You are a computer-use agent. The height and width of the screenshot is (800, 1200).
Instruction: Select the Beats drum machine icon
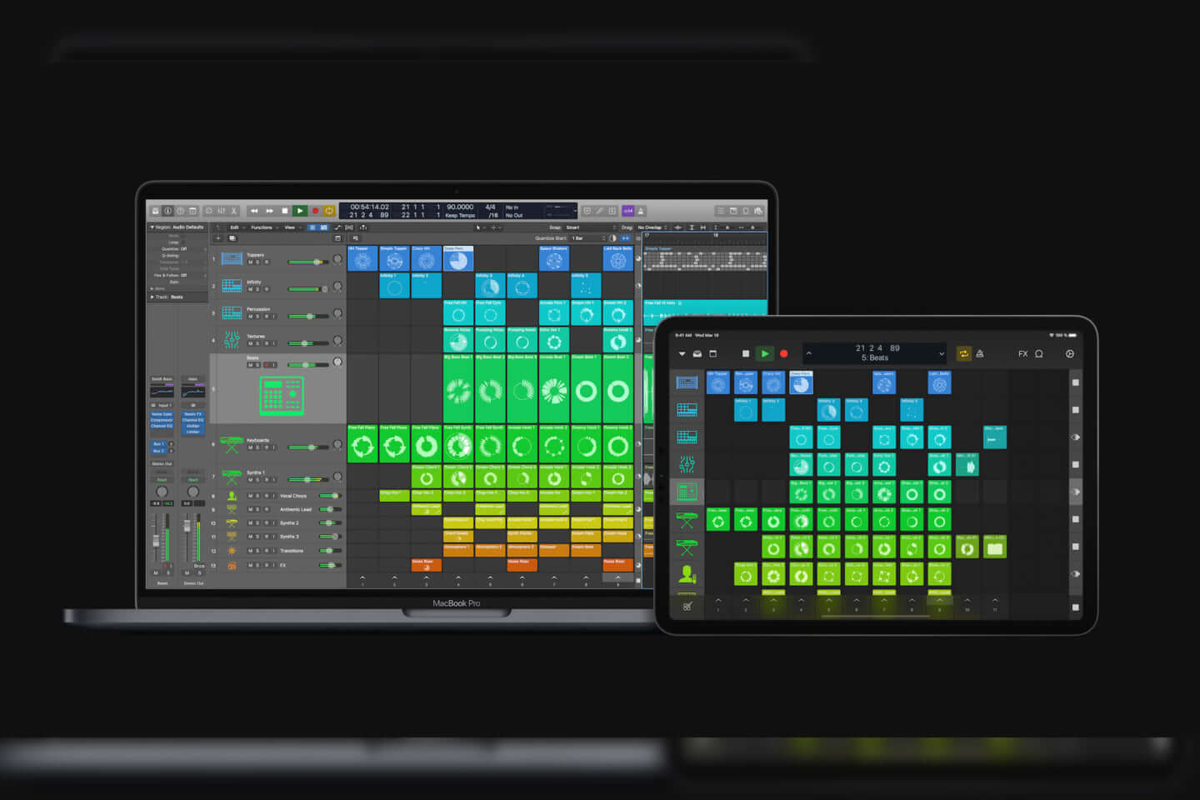pyautogui.click(x=281, y=396)
